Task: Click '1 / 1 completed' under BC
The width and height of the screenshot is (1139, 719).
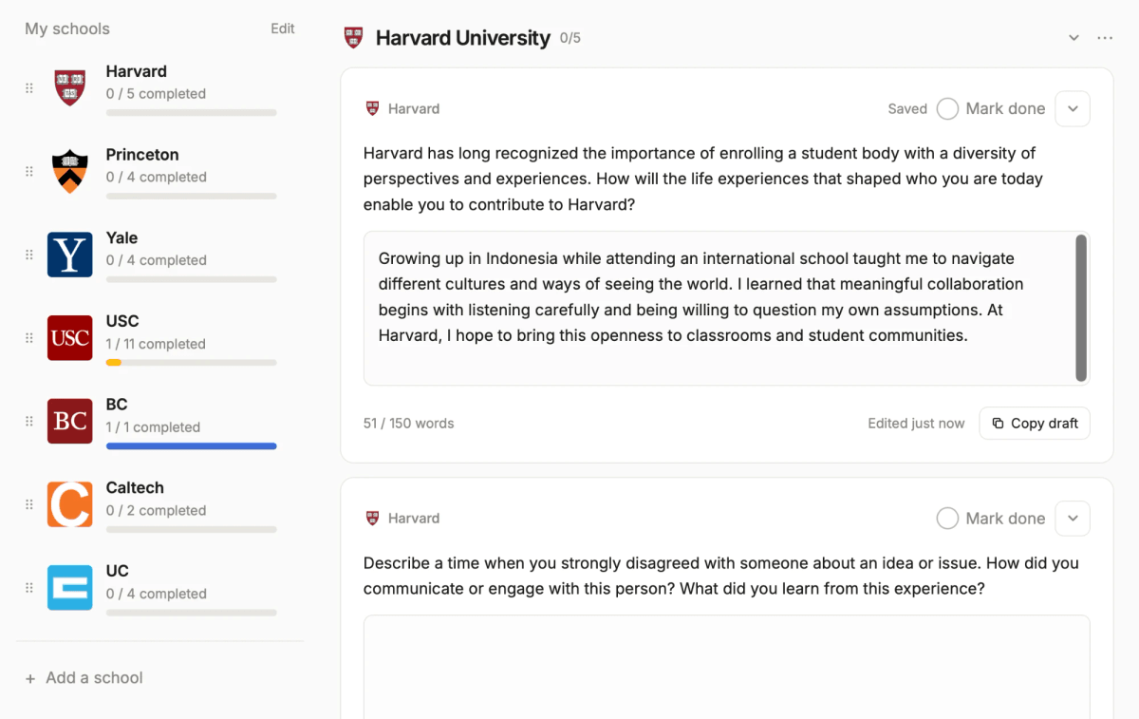Action: click(x=153, y=427)
